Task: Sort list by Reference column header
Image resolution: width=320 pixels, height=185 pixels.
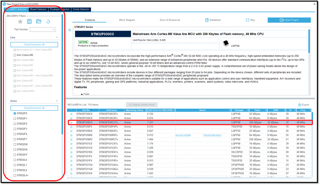Action: tap(112, 110)
